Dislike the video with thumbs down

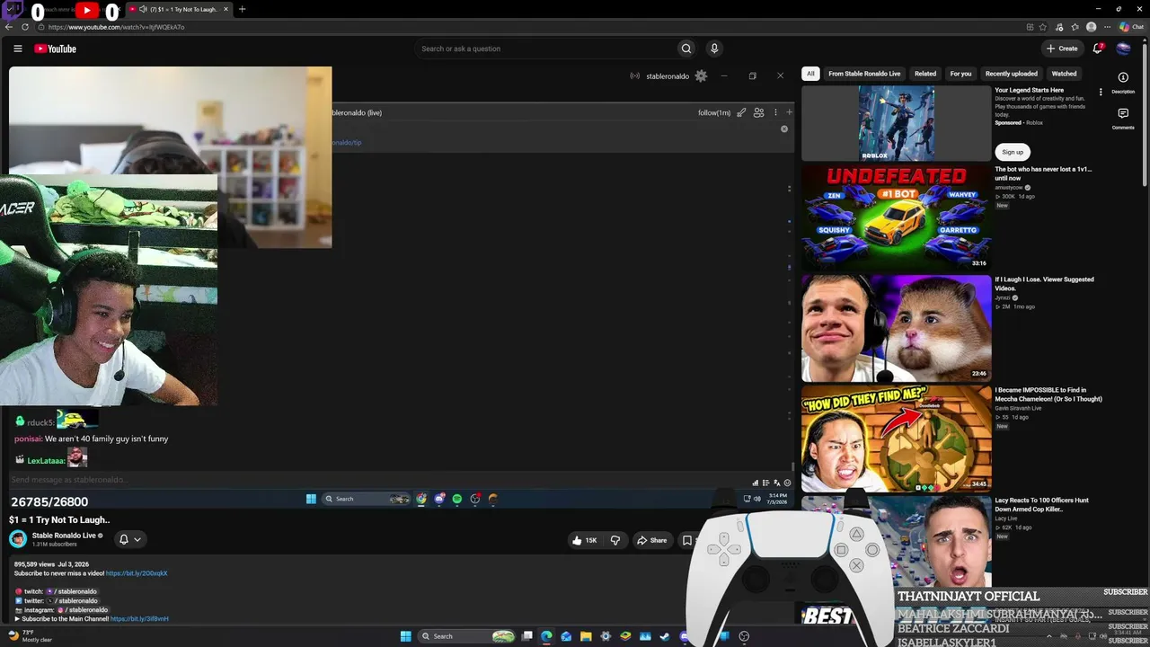[x=615, y=540]
